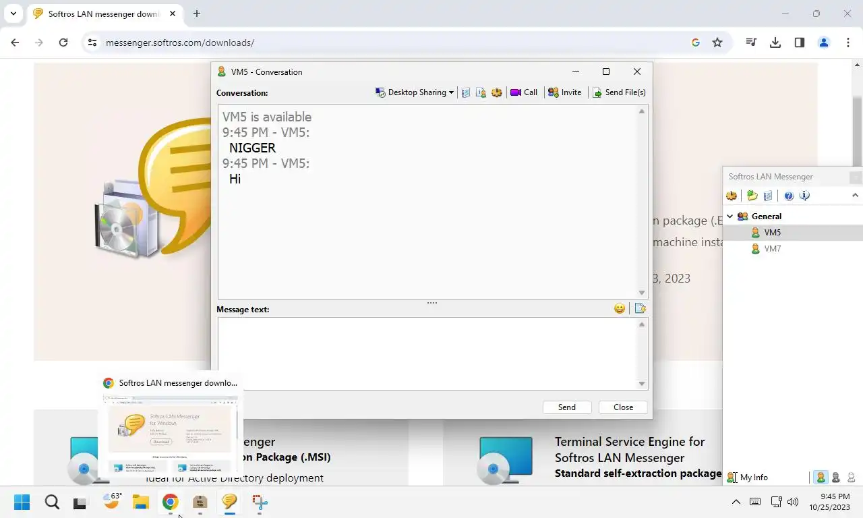
Task: Open Snipping Tool from taskbar
Action: click(x=260, y=502)
